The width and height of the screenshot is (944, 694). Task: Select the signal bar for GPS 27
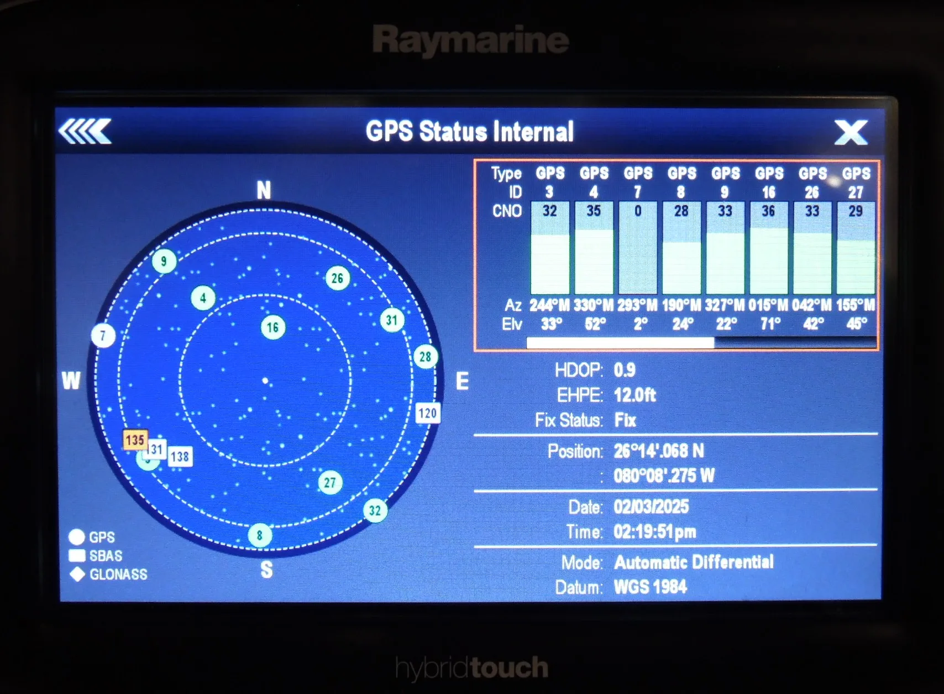[856, 248]
